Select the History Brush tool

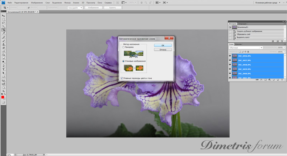click(x=3, y=48)
